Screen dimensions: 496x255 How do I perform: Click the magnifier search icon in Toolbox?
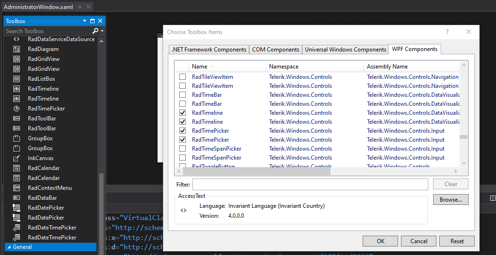[x=95, y=31]
